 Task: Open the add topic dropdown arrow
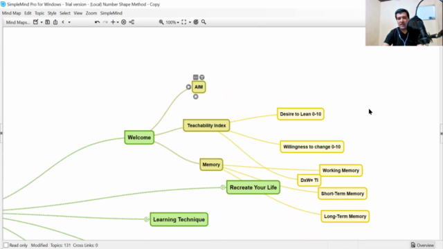point(118,22)
